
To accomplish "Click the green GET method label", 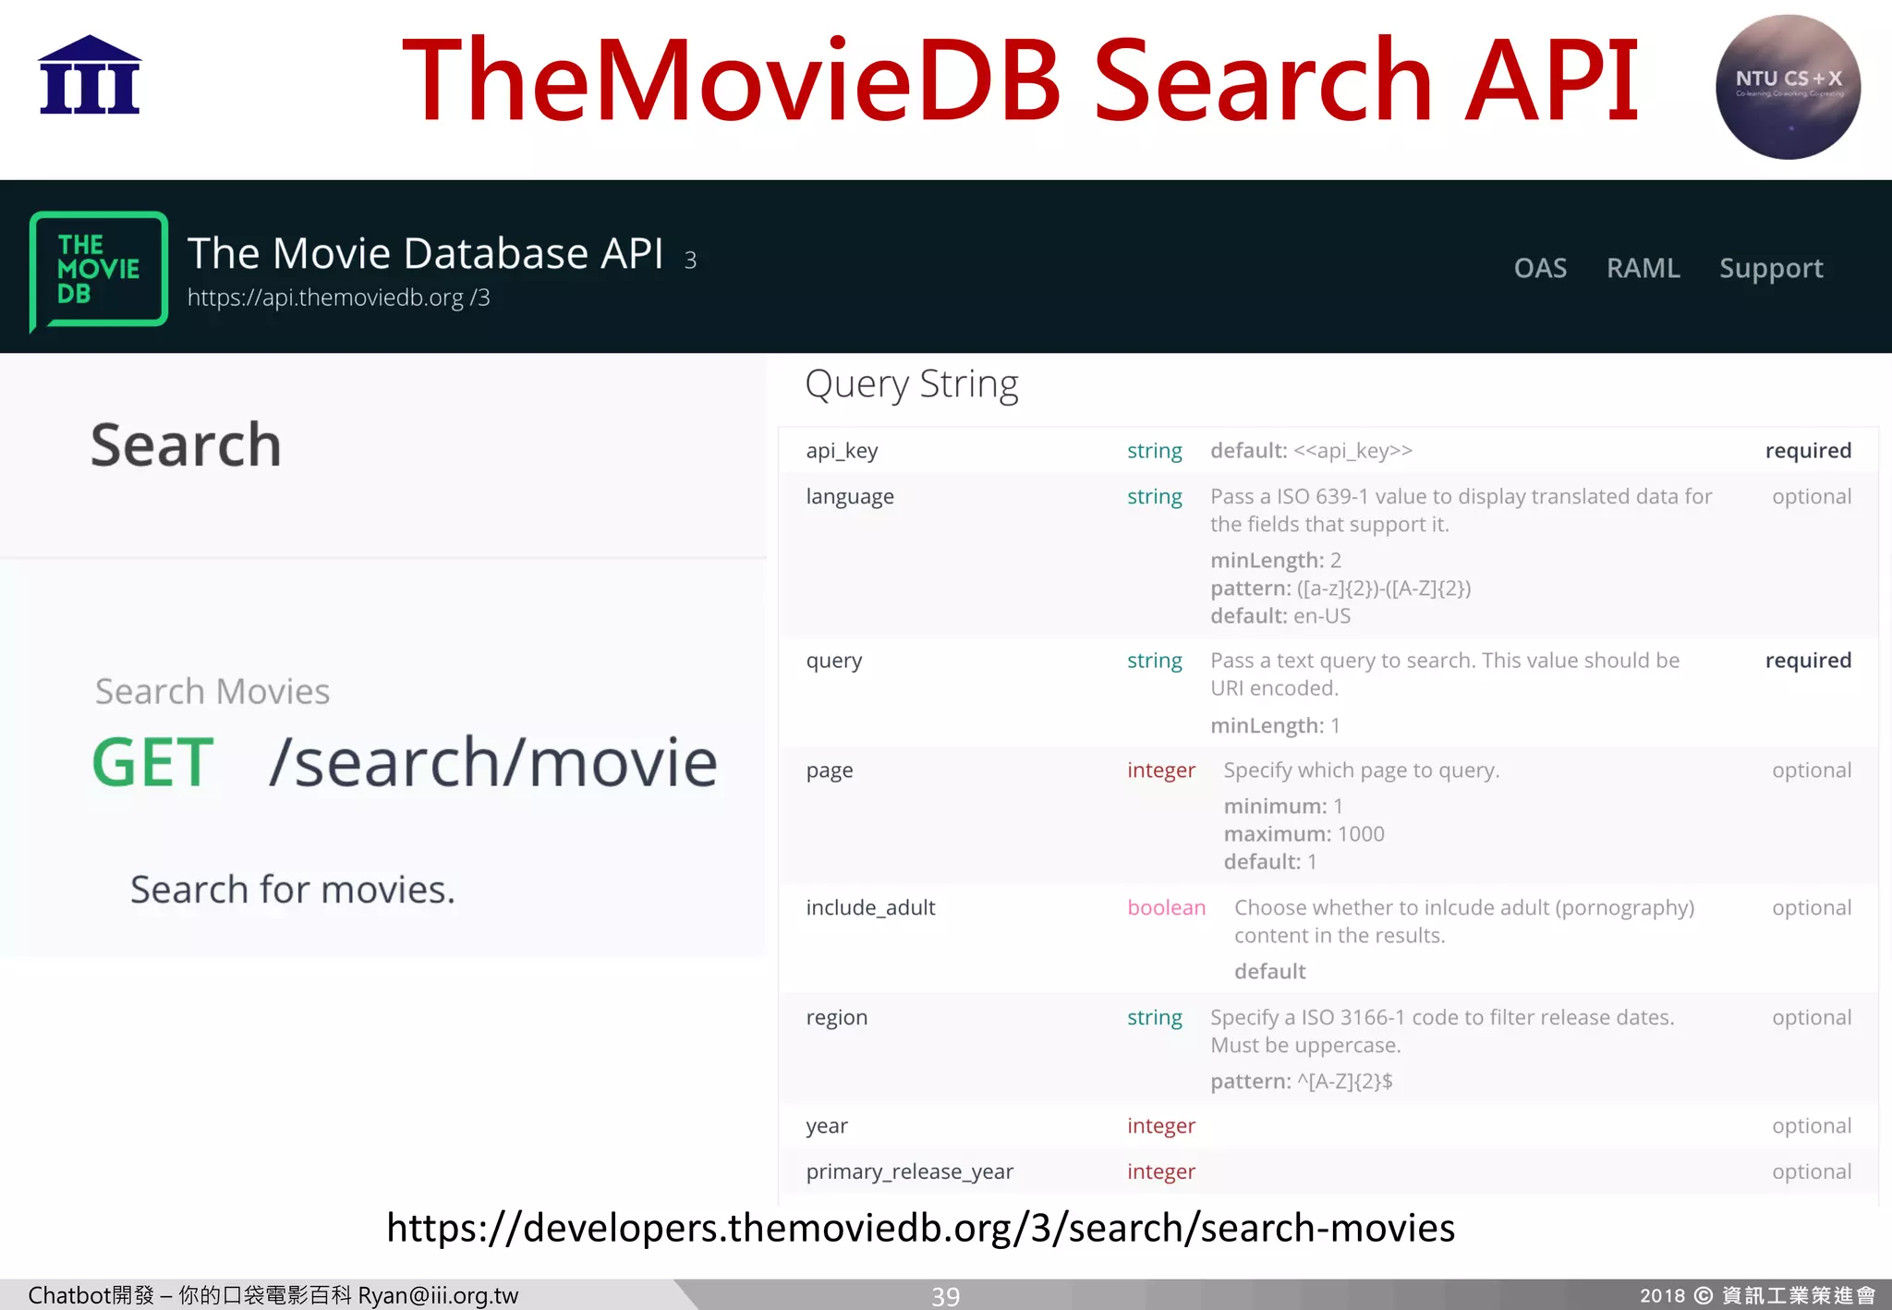I will click(x=152, y=762).
